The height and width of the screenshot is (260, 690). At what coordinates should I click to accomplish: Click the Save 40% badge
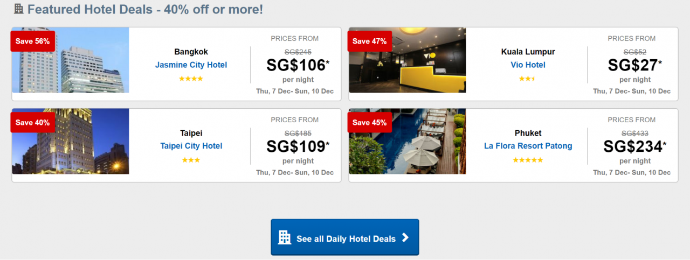pyautogui.click(x=32, y=123)
